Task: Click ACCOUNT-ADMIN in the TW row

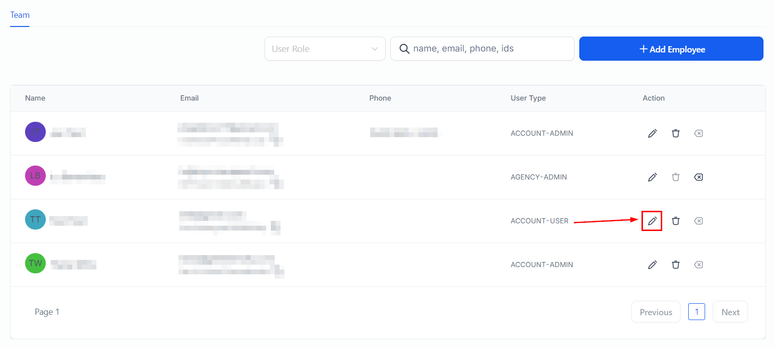Action: pos(542,265)
